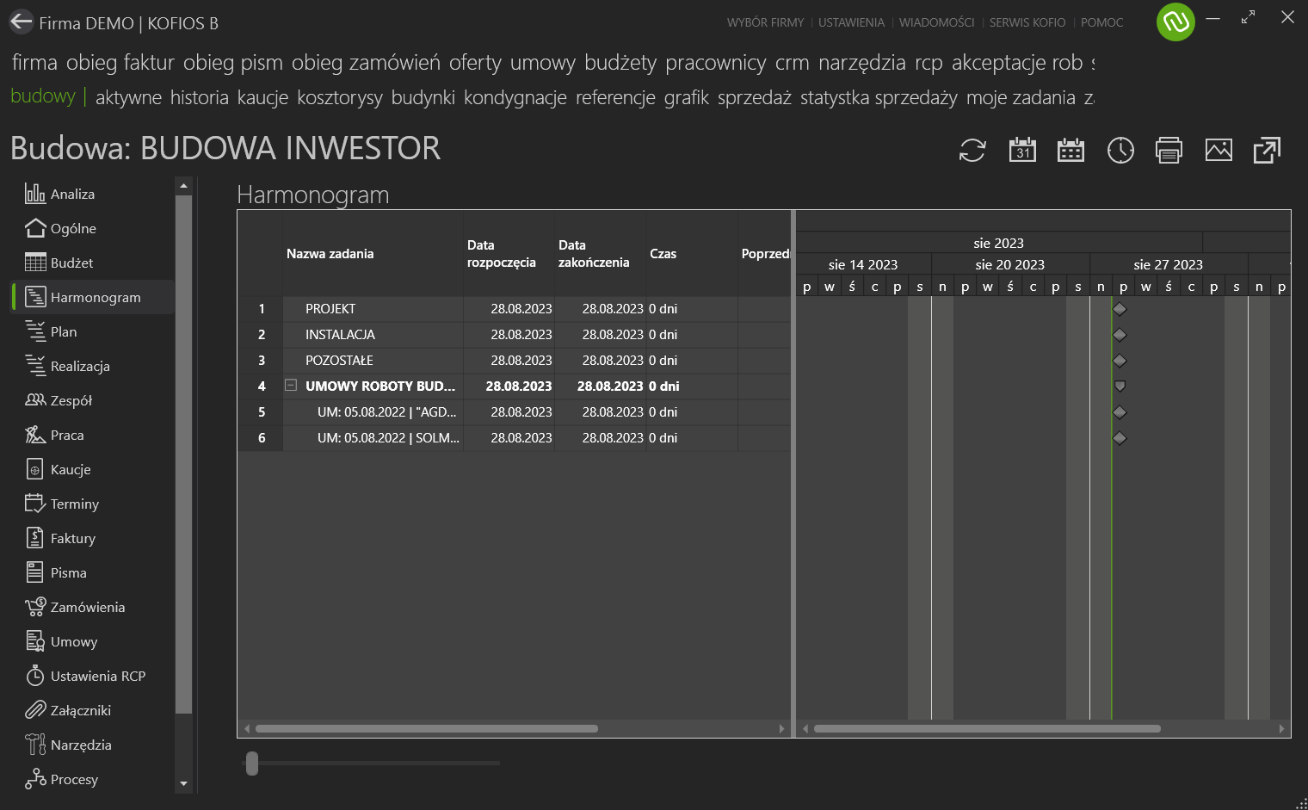Open WIADOMOŚCI in the top bar
1308x810 pixels.
(x=936, y=22)
